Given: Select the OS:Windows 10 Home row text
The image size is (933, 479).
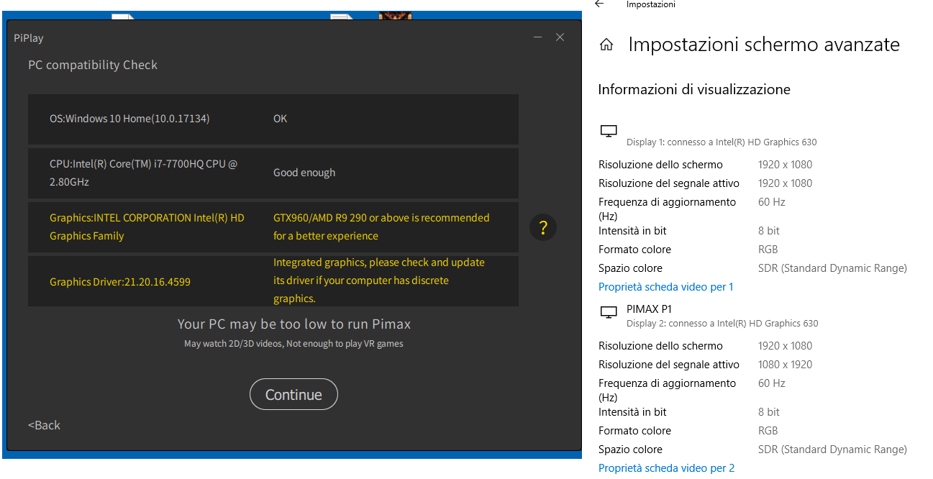Looking at the screenshot, I should click(129, 119).
